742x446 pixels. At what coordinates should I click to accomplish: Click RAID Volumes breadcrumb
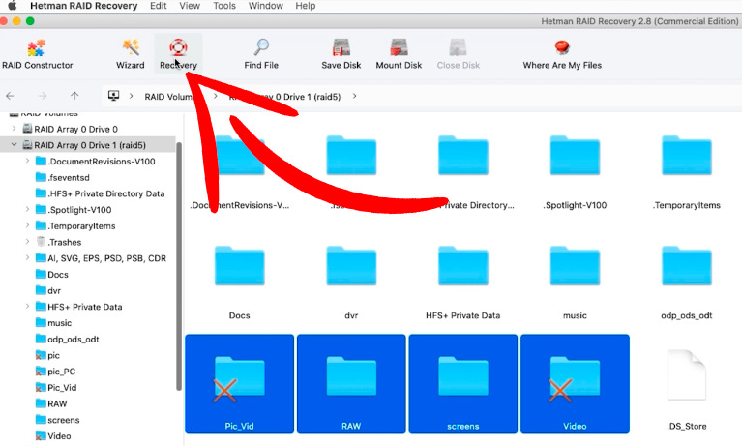click(x=170, y=97)
